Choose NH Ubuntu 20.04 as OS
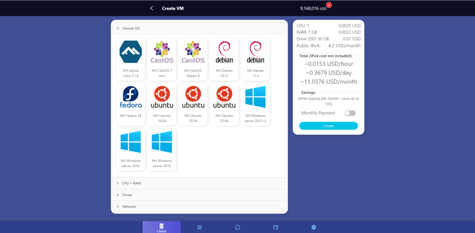Screen dimensions: 475x233 (x=224, y=104)
